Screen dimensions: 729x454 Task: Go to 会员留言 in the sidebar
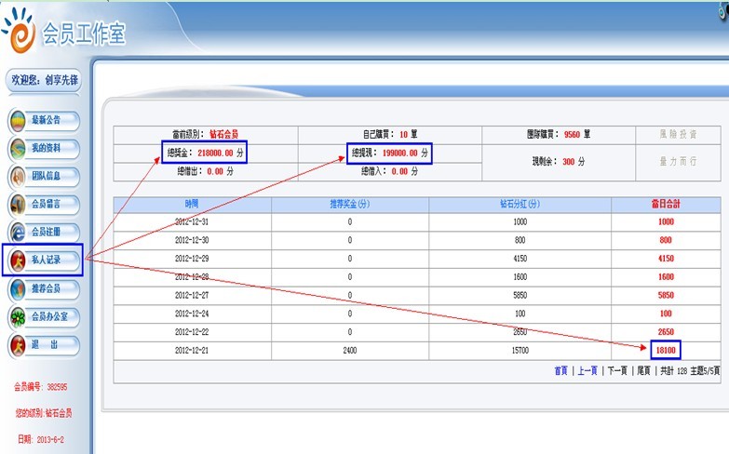[44, 205]
